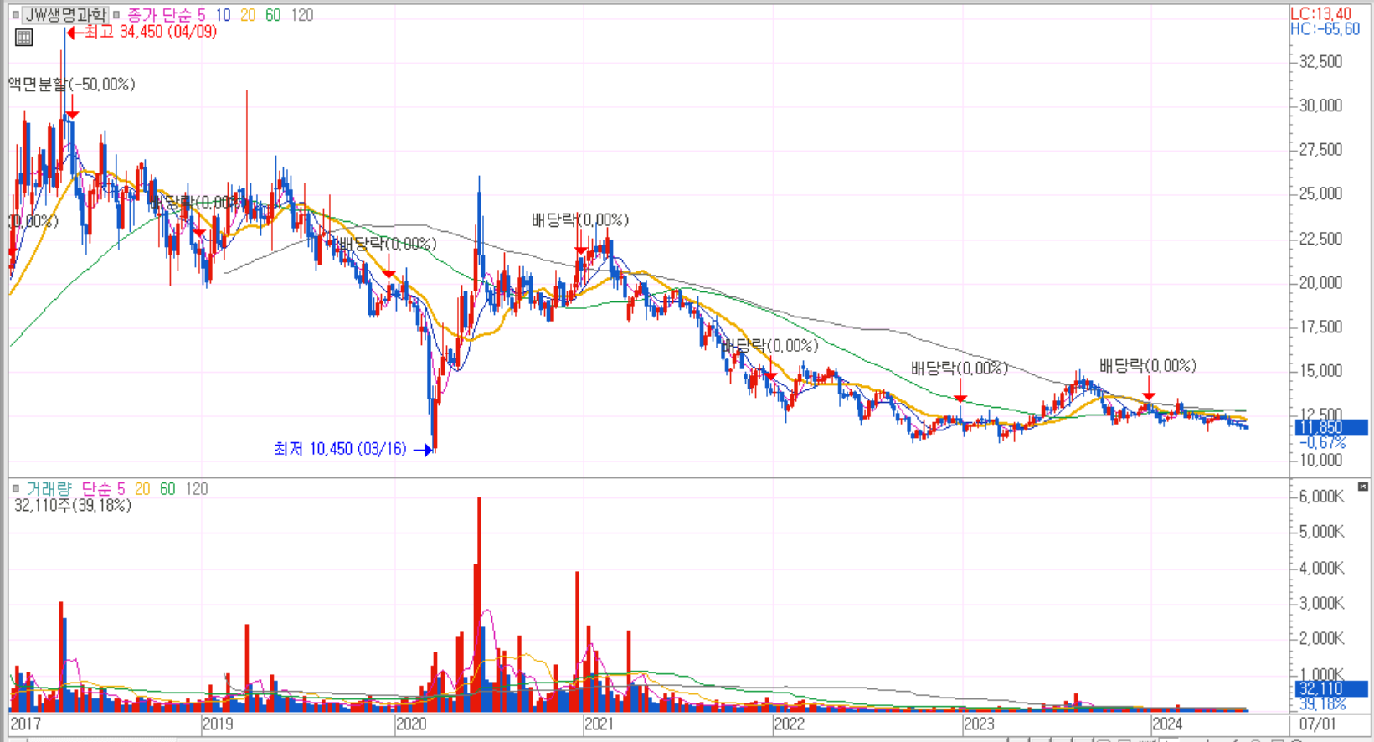Select the price moving average period 60
1374x742 pixels.
tap(273, 15)
